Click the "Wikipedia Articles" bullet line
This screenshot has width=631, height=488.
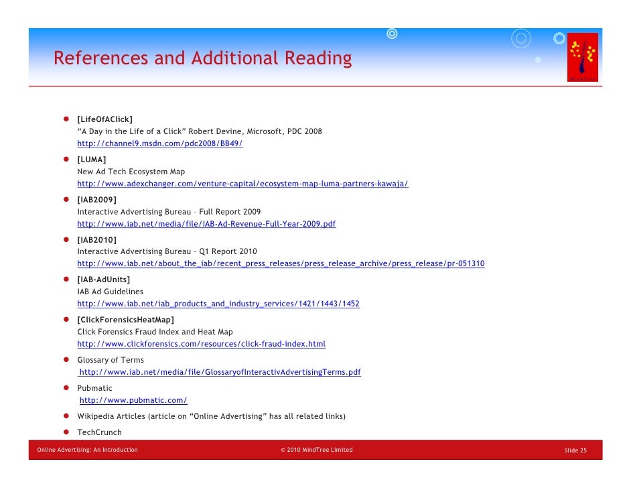tap(211, 416)
